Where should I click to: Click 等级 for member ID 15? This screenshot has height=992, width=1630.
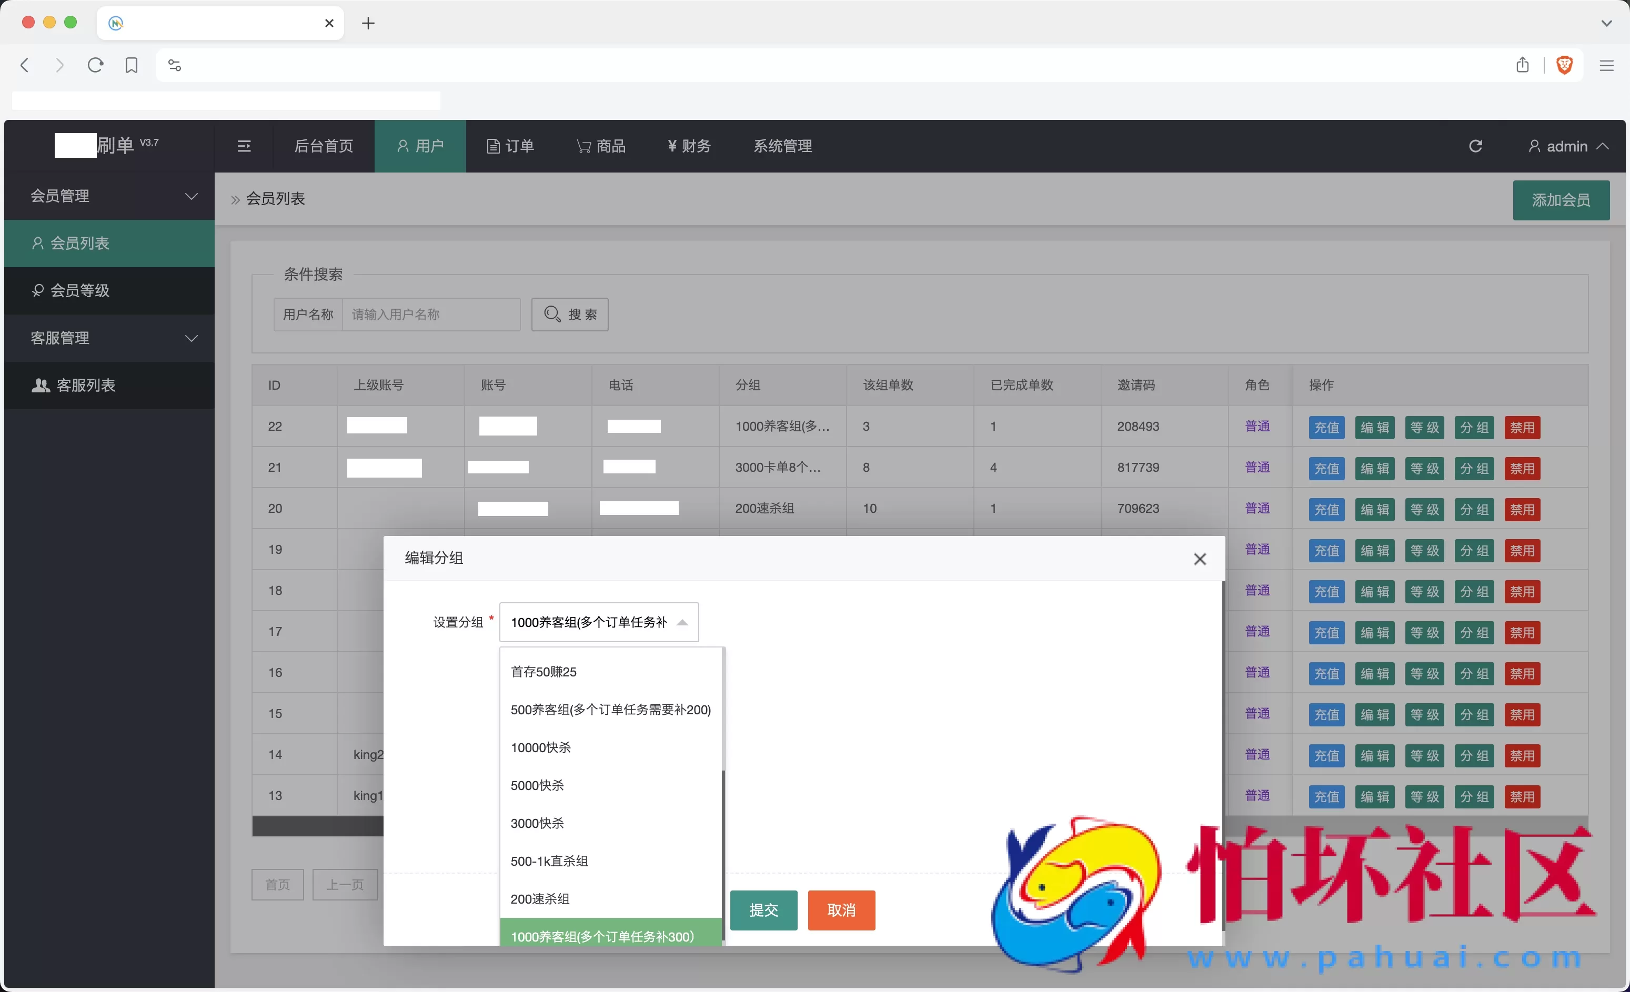(x=1424, y=714)
